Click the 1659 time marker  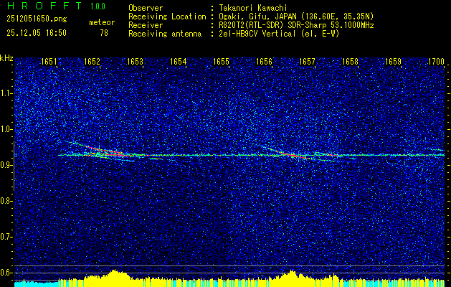click(393, 62)
